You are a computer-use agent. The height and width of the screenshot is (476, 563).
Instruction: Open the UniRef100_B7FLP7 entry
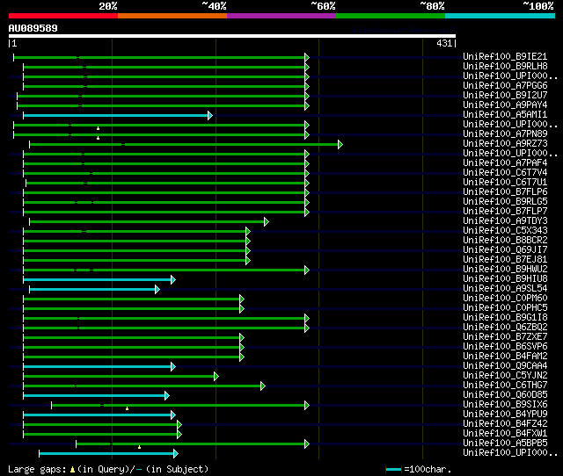pos(505,212)
